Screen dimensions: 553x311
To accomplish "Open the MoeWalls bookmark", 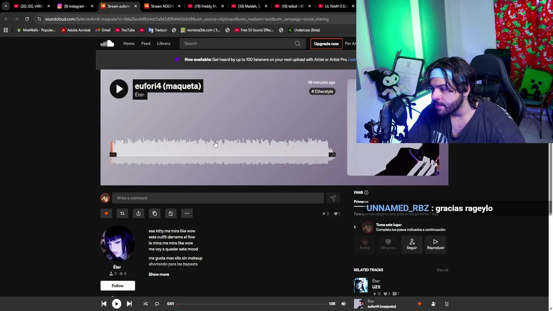I will click(36, 30).
